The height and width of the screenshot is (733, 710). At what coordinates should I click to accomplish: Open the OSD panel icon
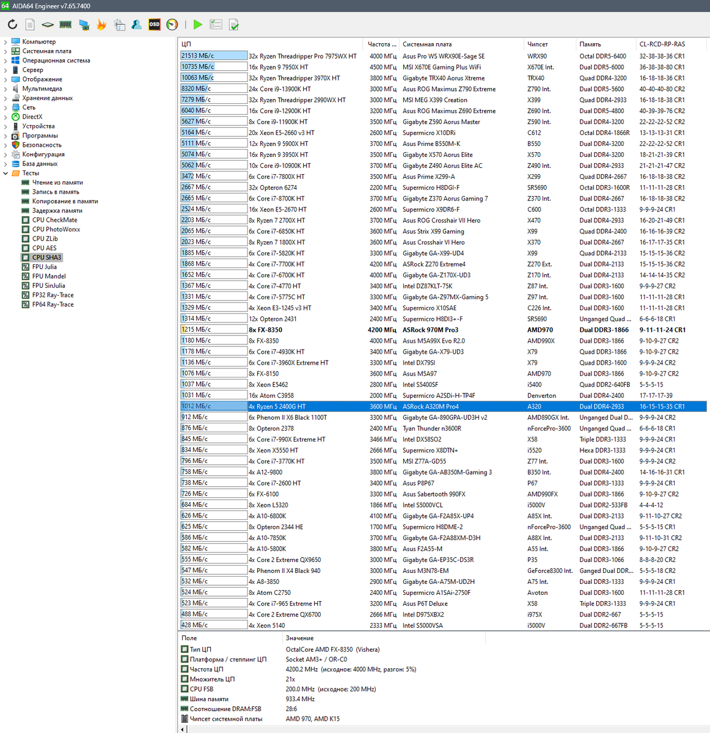[155, 24]
